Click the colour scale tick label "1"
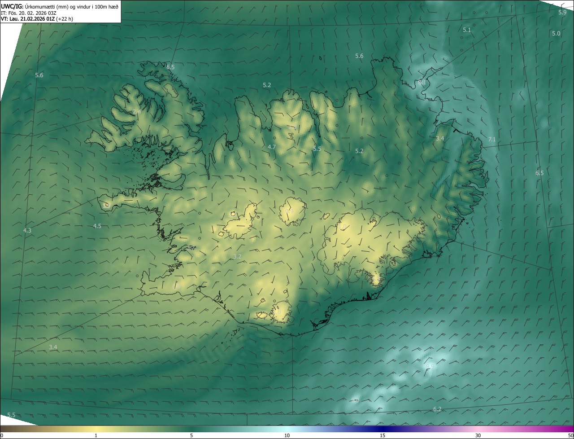 [96, 435]
